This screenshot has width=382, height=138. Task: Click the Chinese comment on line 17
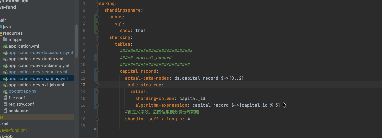(x=162, y=112)
